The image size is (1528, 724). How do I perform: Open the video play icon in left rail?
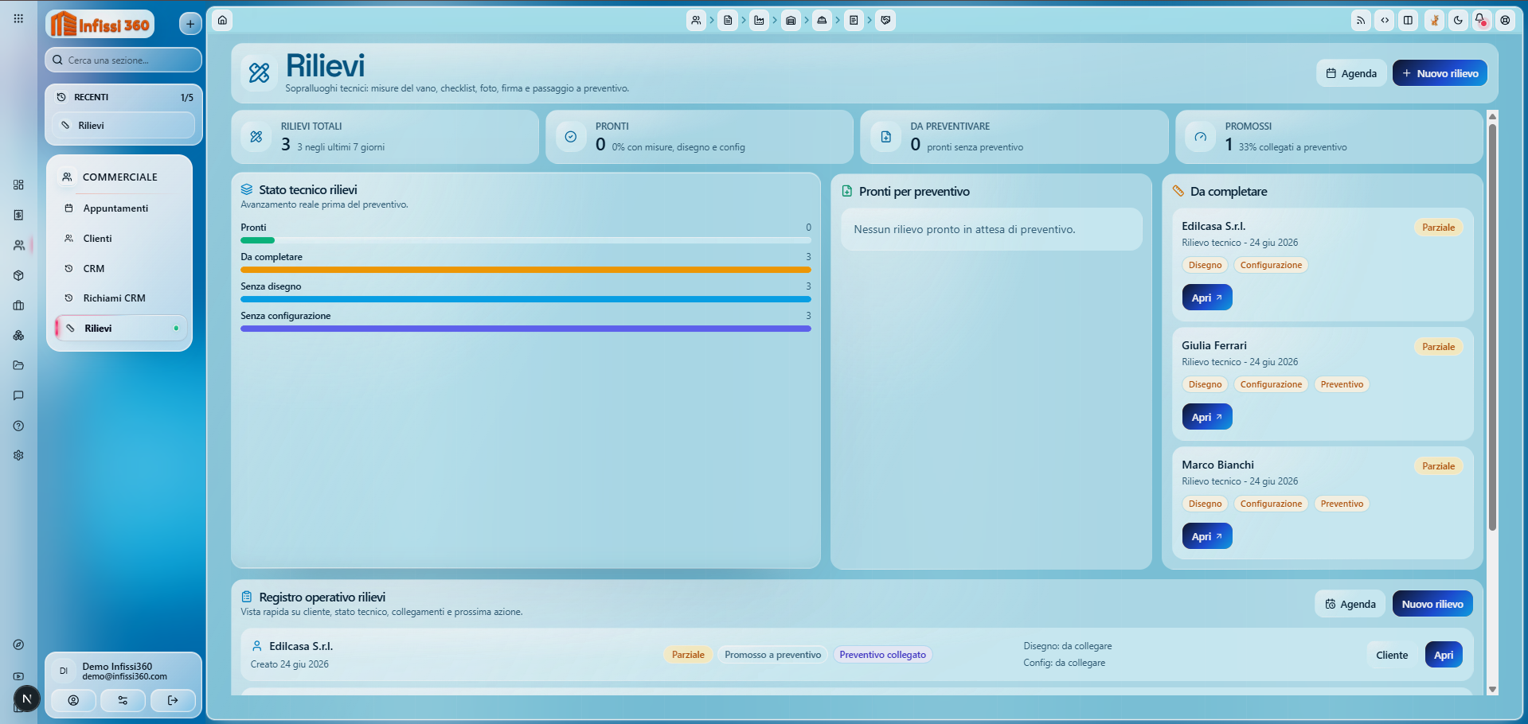18,676
